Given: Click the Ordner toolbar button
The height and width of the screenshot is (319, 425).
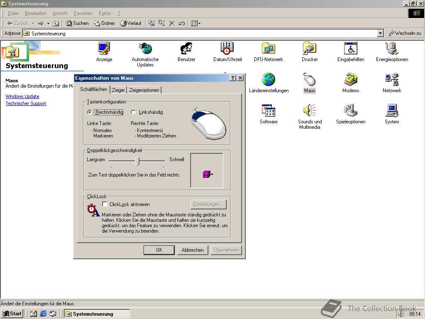Looking at the screenshot, I should click(x=104, y=23).
